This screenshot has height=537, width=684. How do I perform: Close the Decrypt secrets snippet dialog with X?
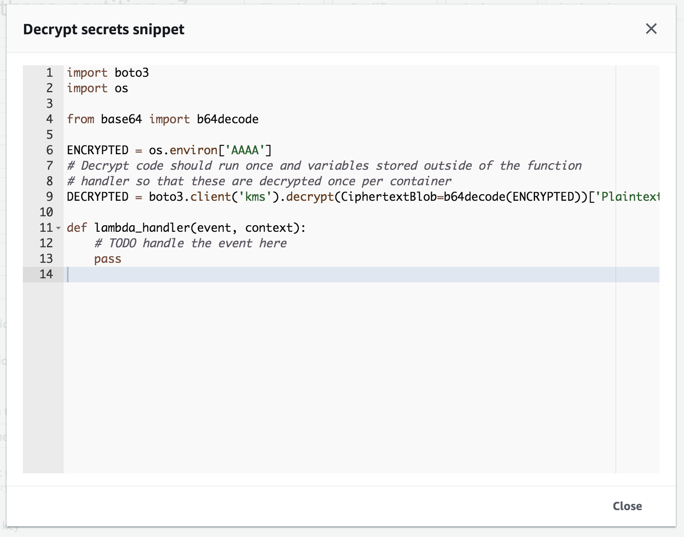point(651,29)
